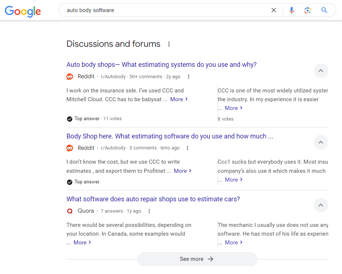
Task: Open 'Auto body shops— What estimating systems' result
Action: 161,65
